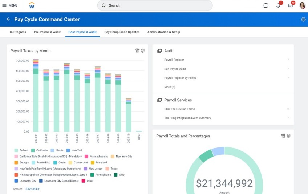Toggle the California legend entry

[x=39, y=150]
